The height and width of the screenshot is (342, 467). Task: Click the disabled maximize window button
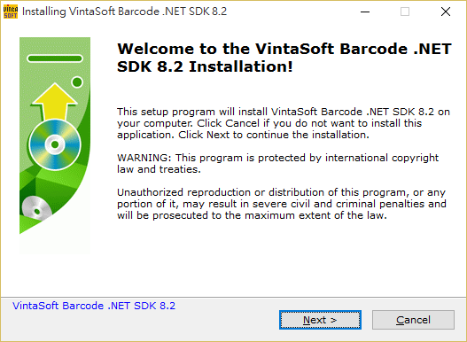pos(405,12)
